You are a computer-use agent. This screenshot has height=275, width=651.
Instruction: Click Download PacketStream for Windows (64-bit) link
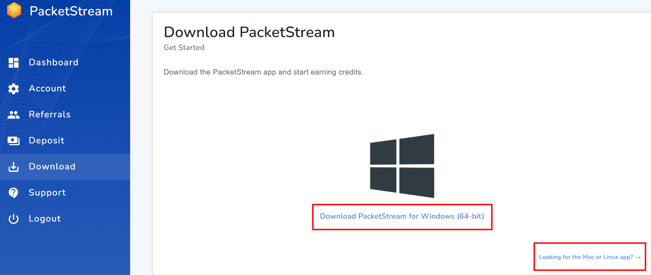pyautogui.click(x=402, y=216)
